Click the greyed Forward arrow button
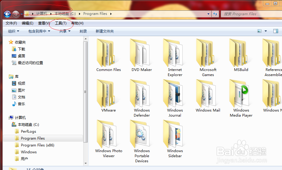 pos(16,14)
